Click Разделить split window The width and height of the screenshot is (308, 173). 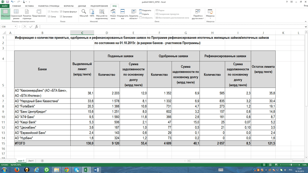pyautogui.click(x=145, y=10)
